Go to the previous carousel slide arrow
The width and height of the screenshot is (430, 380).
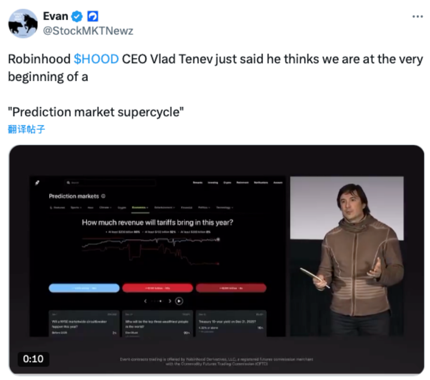tap(145, 301)
